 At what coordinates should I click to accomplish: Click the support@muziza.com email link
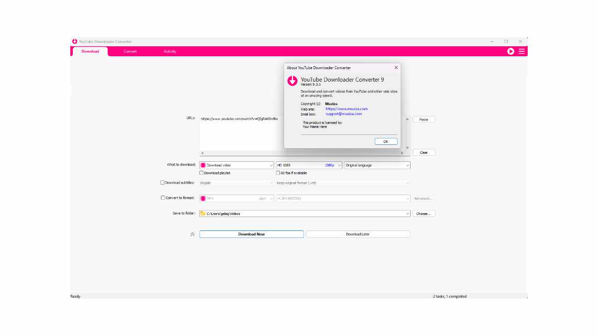[x=344, y=113]
